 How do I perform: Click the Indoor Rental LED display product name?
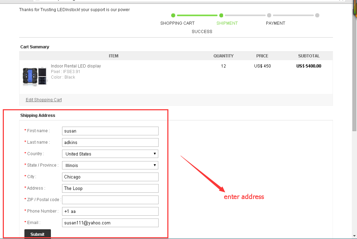point(76,66)
